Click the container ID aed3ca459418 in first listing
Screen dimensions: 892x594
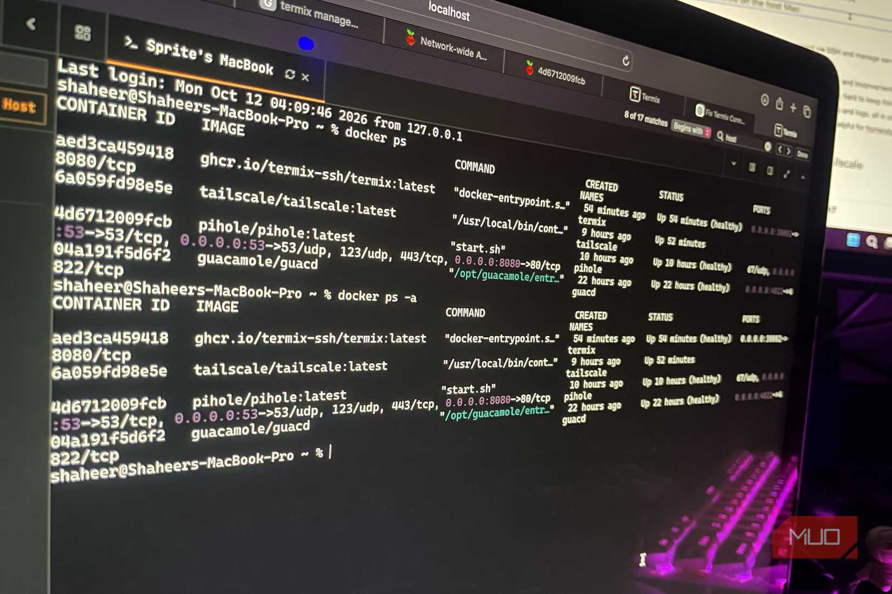115,146
